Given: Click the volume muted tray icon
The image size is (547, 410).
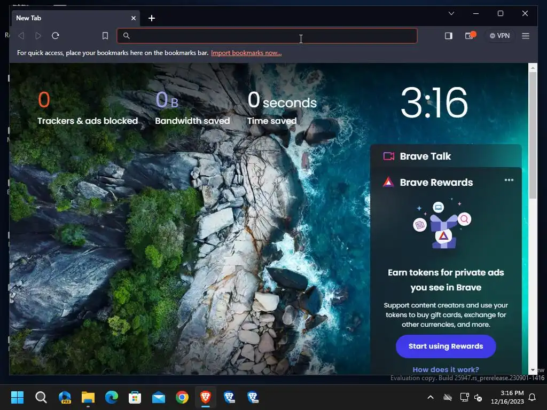Looking at the screenshot, I should (478, 397).
